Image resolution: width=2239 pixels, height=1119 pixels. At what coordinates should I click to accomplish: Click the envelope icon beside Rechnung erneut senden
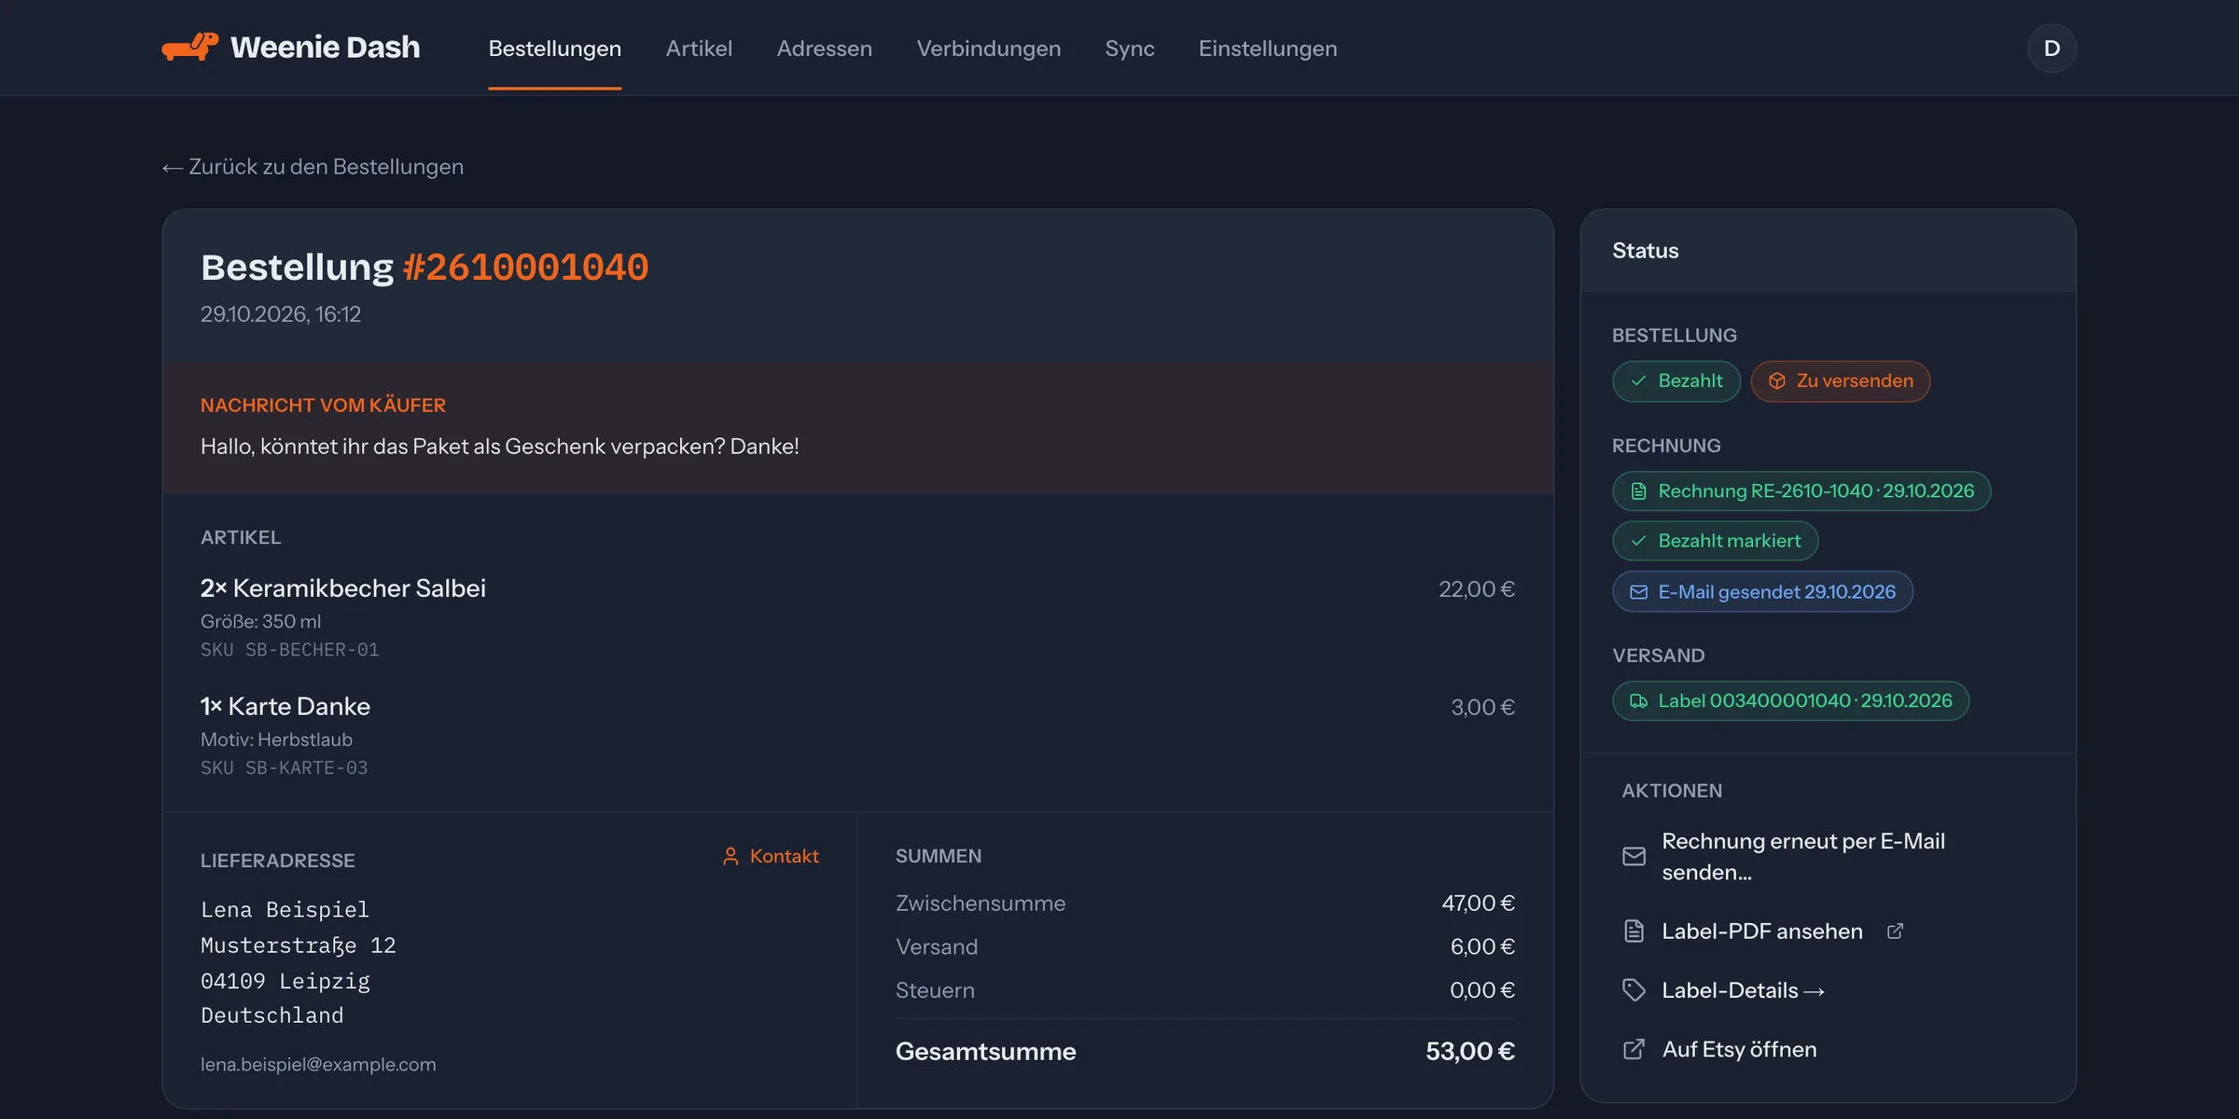point(1634,856)
